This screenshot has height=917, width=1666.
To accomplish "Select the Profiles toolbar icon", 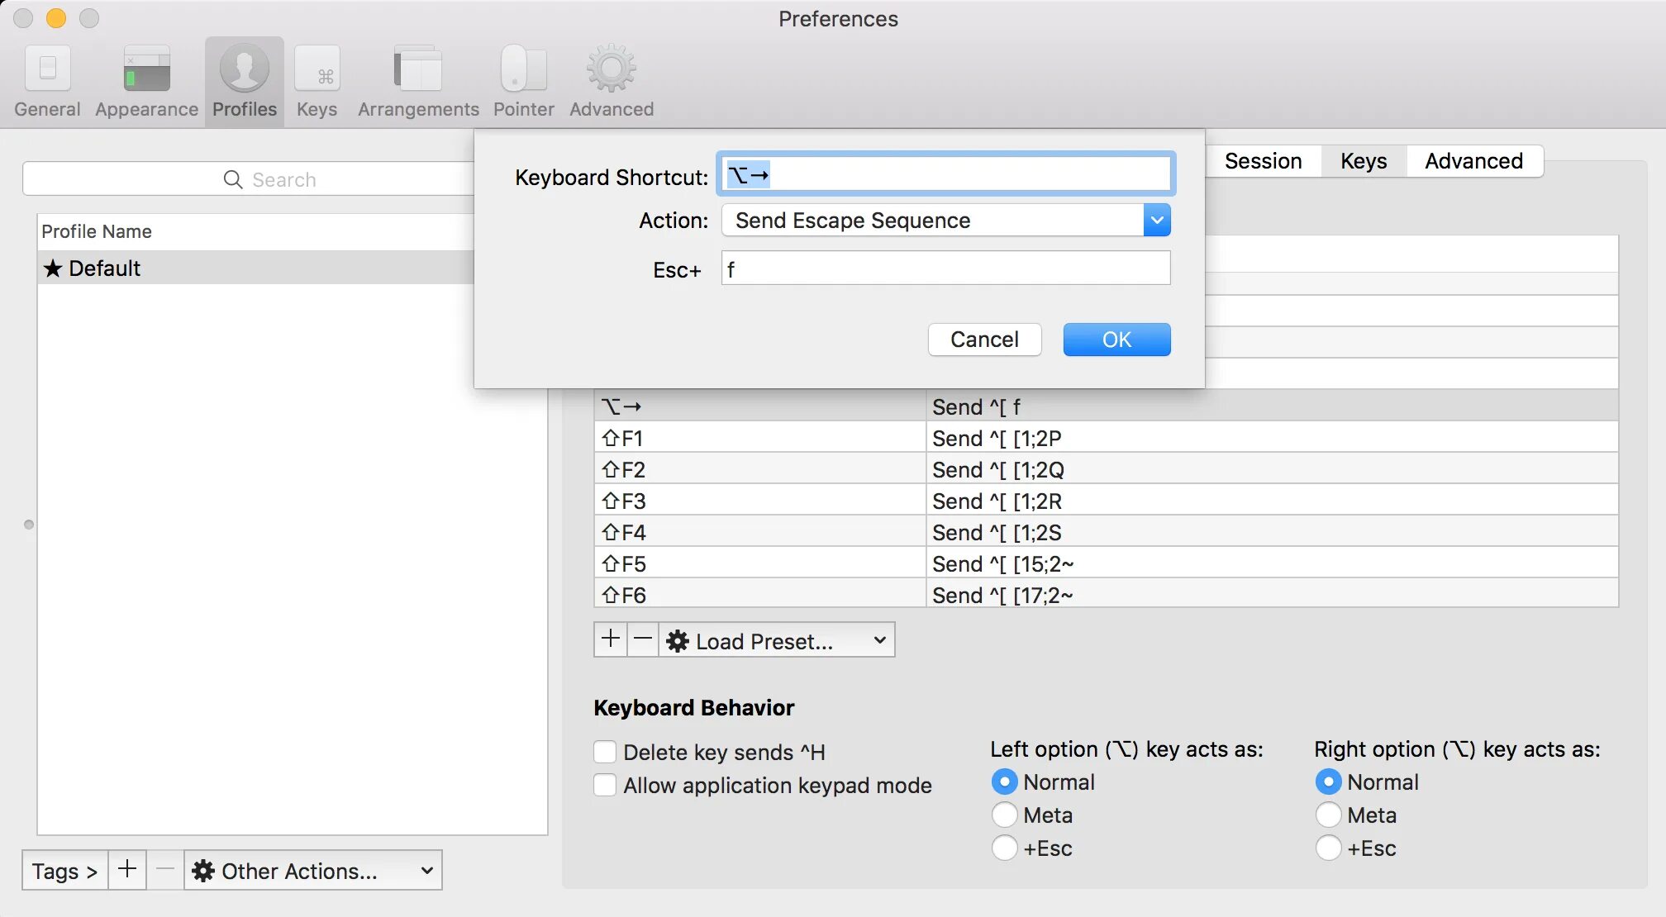I will (245, 81).
